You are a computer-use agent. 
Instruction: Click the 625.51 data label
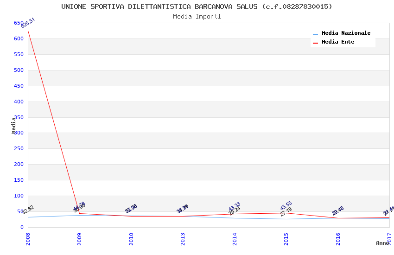pyautogui.click(x=28, y=23)
